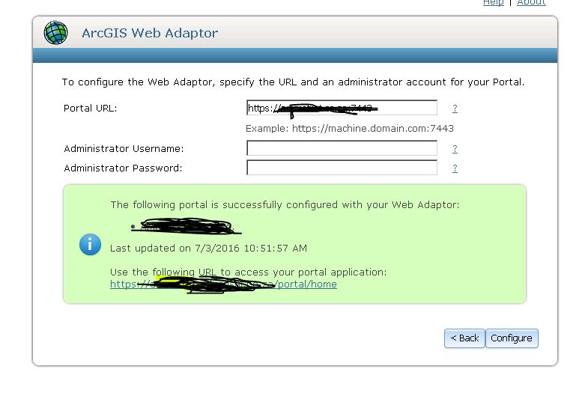585x402 pixels.
Task: Focus the Administrator Password field
Action: point(342,168)
